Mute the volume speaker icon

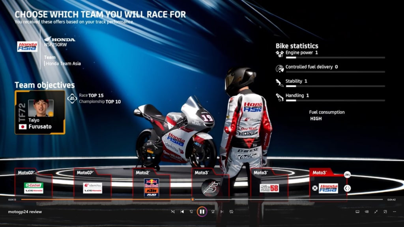(x=367, y=212)
